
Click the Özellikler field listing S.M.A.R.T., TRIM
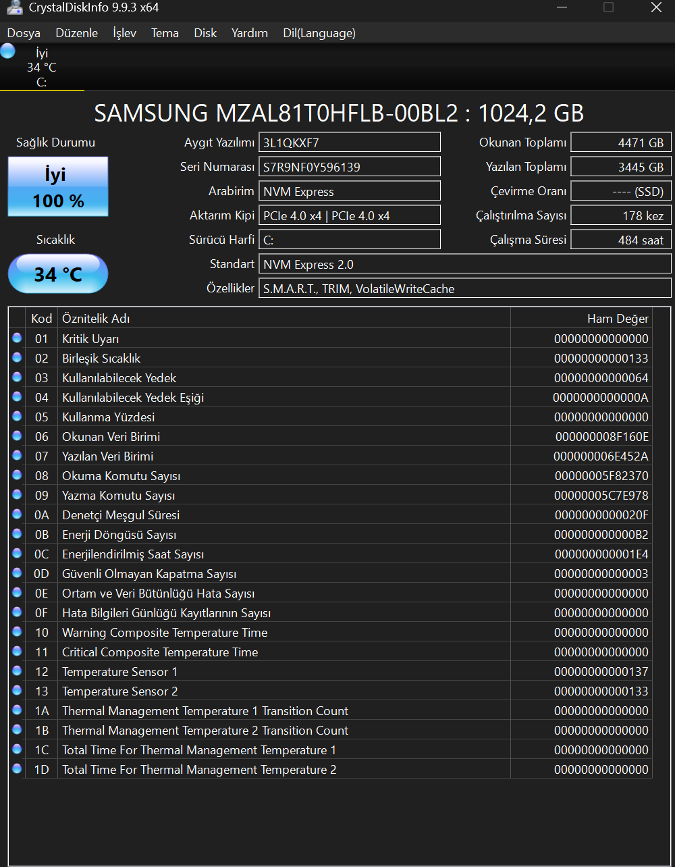465,288
